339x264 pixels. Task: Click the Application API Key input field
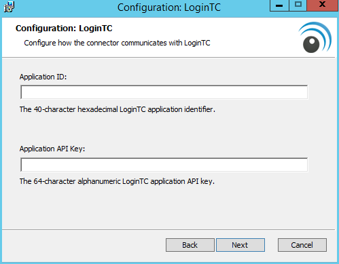point(164,165)
